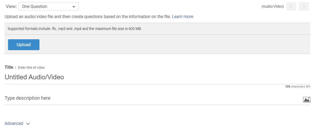Open the "One Question" view dropdown
Viewport: 315px width, 131px height.
pos(49,7)
